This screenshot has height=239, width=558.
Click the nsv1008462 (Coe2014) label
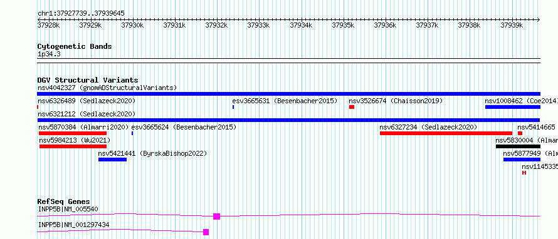pos(522,101)
